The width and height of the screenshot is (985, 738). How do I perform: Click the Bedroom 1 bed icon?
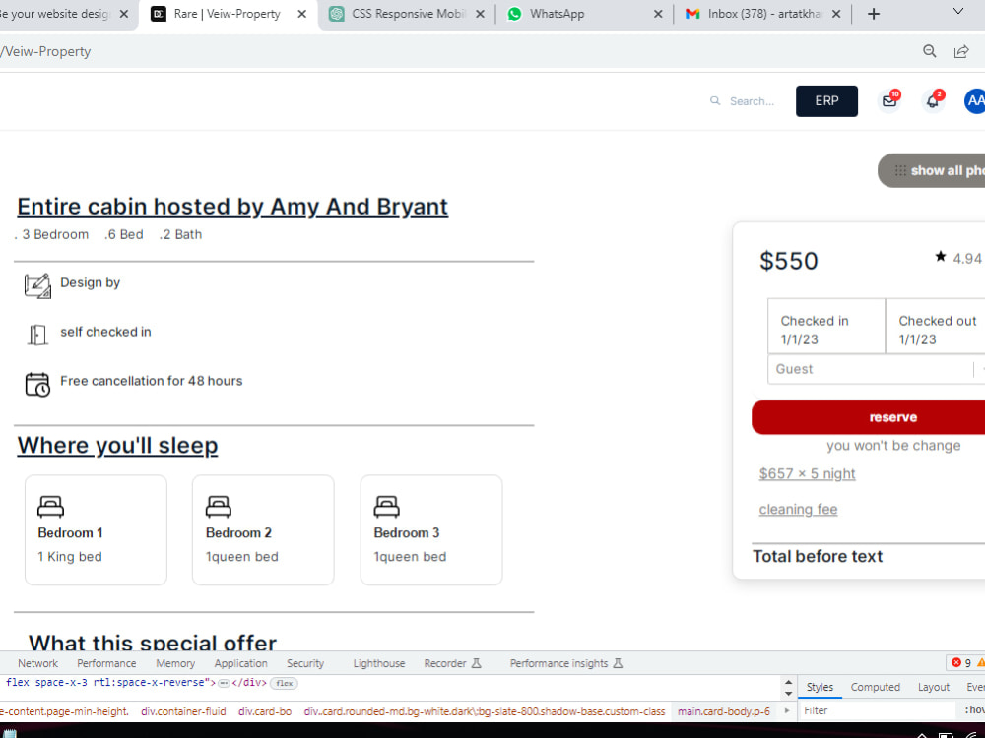[51, 507]
